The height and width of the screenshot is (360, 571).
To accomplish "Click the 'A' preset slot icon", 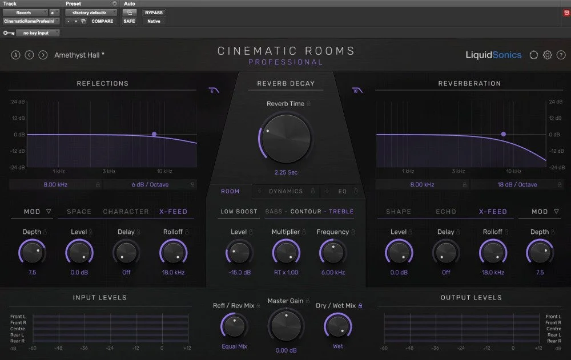I will [x=15, y=55].
